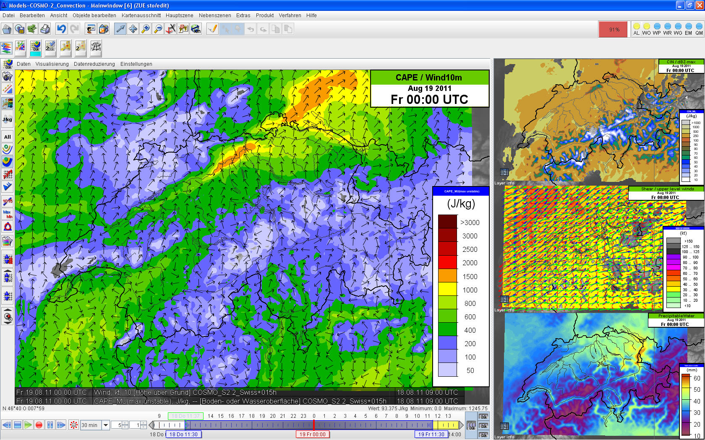Open the Kartenausschnitt menu
705x440 pixels.
tap(141, 16)
